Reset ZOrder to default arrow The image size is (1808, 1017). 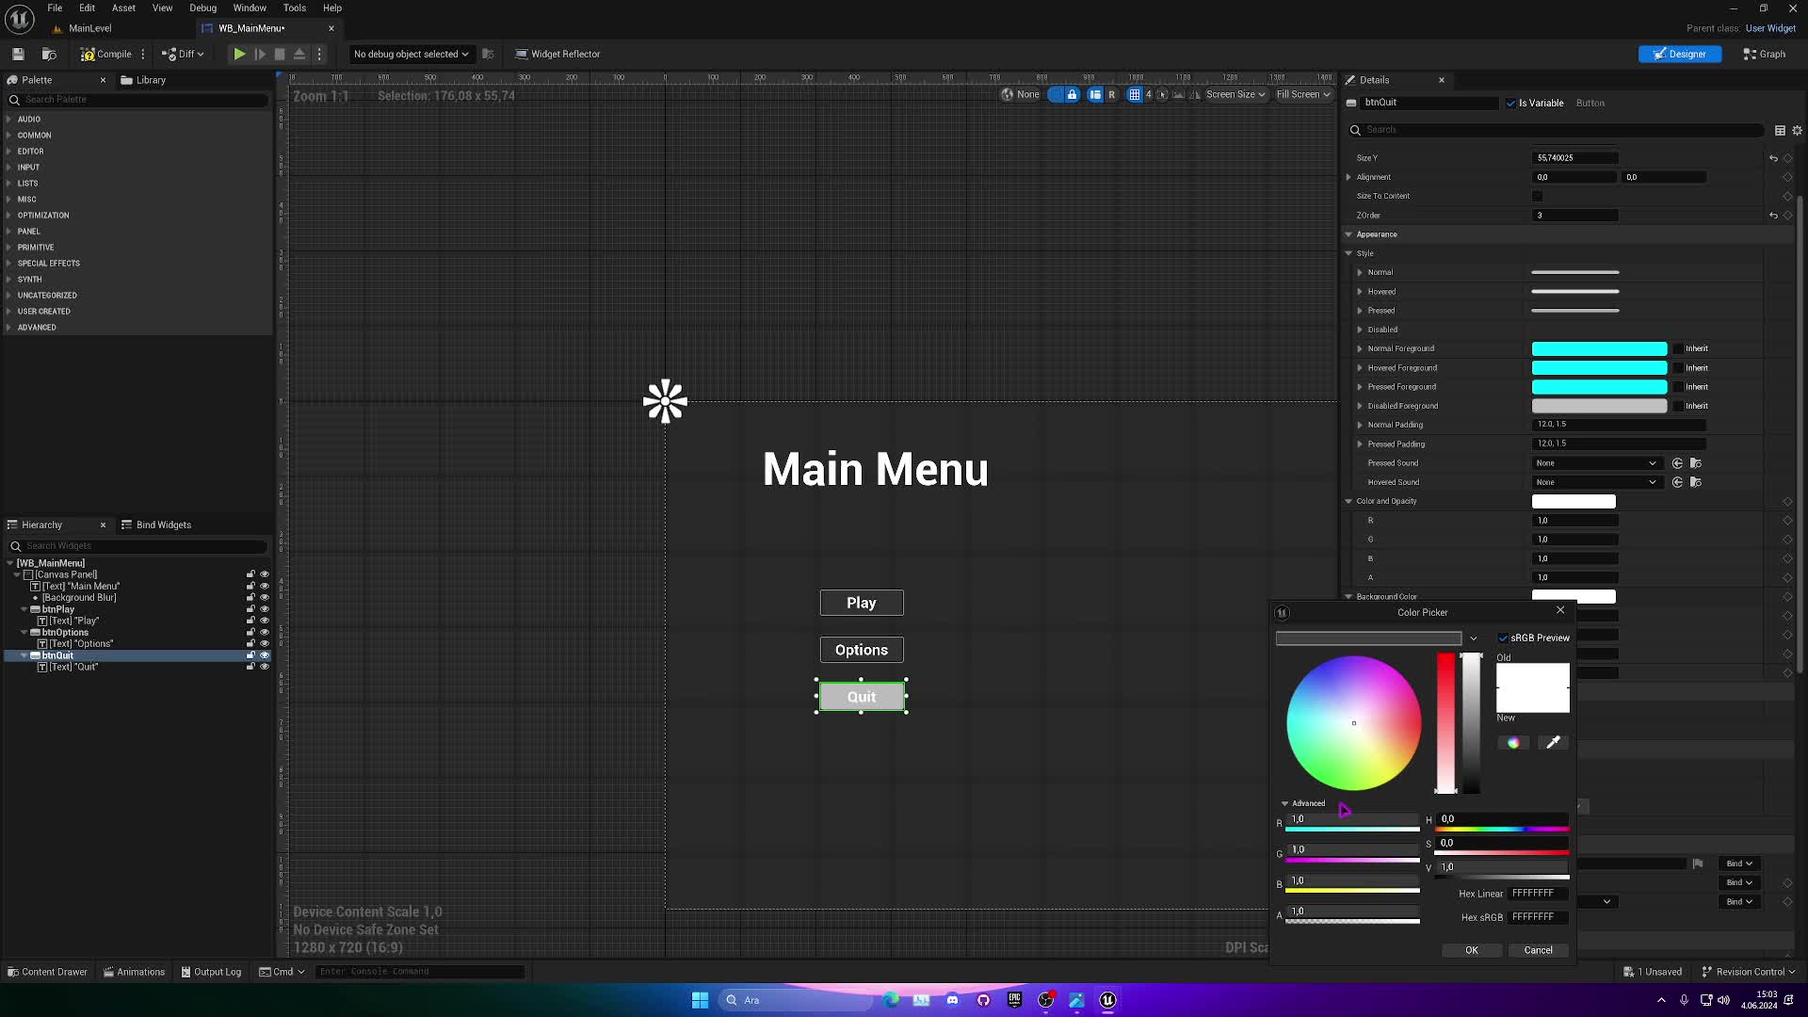point(1773,216)
